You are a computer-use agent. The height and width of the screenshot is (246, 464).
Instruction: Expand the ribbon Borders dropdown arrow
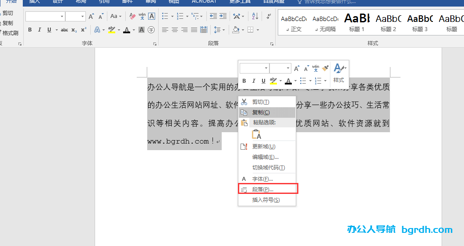258,30
